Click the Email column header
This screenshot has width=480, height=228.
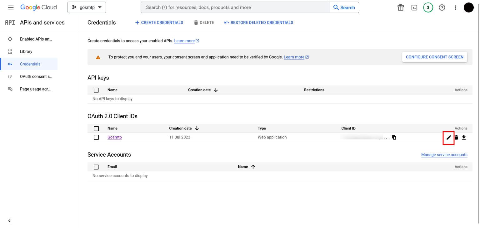tap(112, 167)
